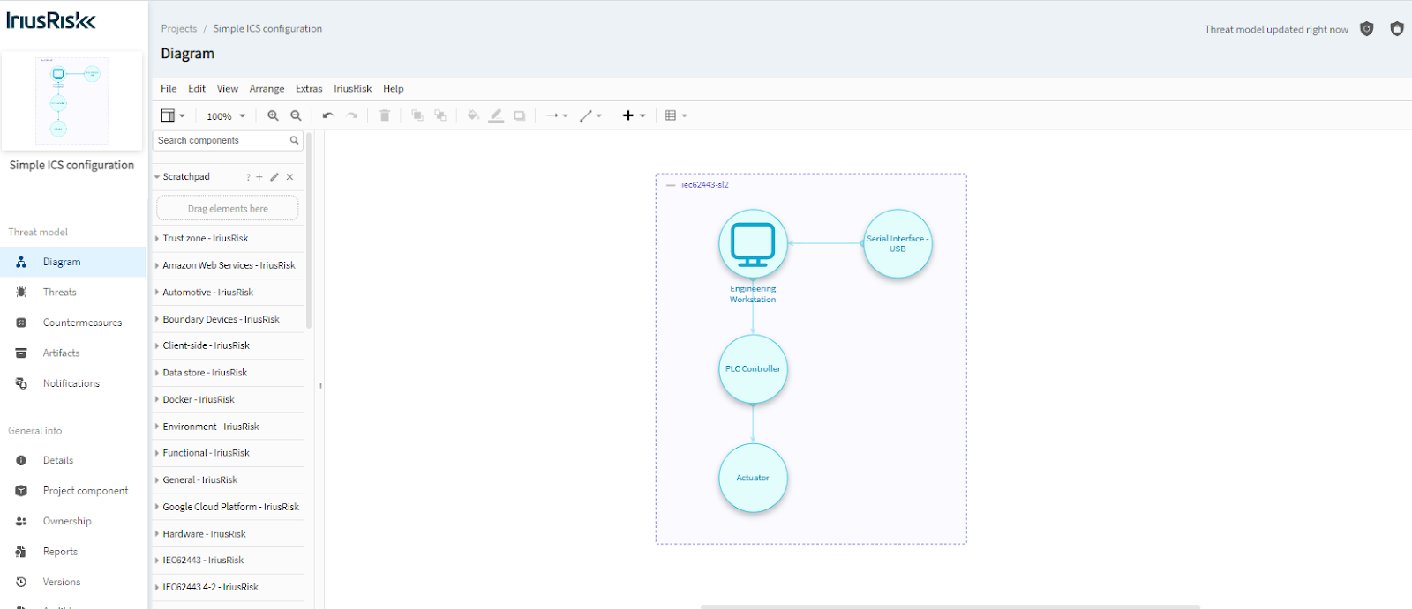
Task: Select the Serial Interface - USB node
Action: tap(898, 244)
